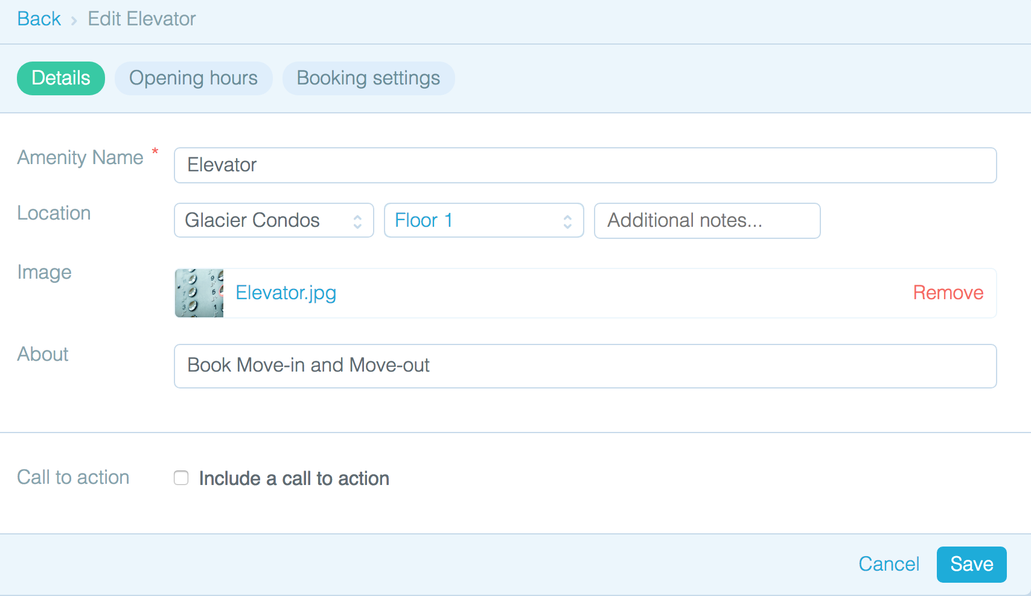Open the Booking settings tab

pyautogui.click(x=368, y=78)
